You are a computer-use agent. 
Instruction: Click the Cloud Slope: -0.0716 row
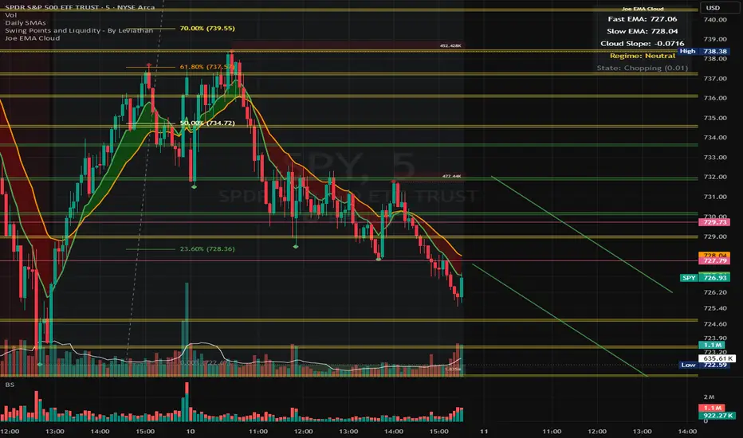[643, 44]
